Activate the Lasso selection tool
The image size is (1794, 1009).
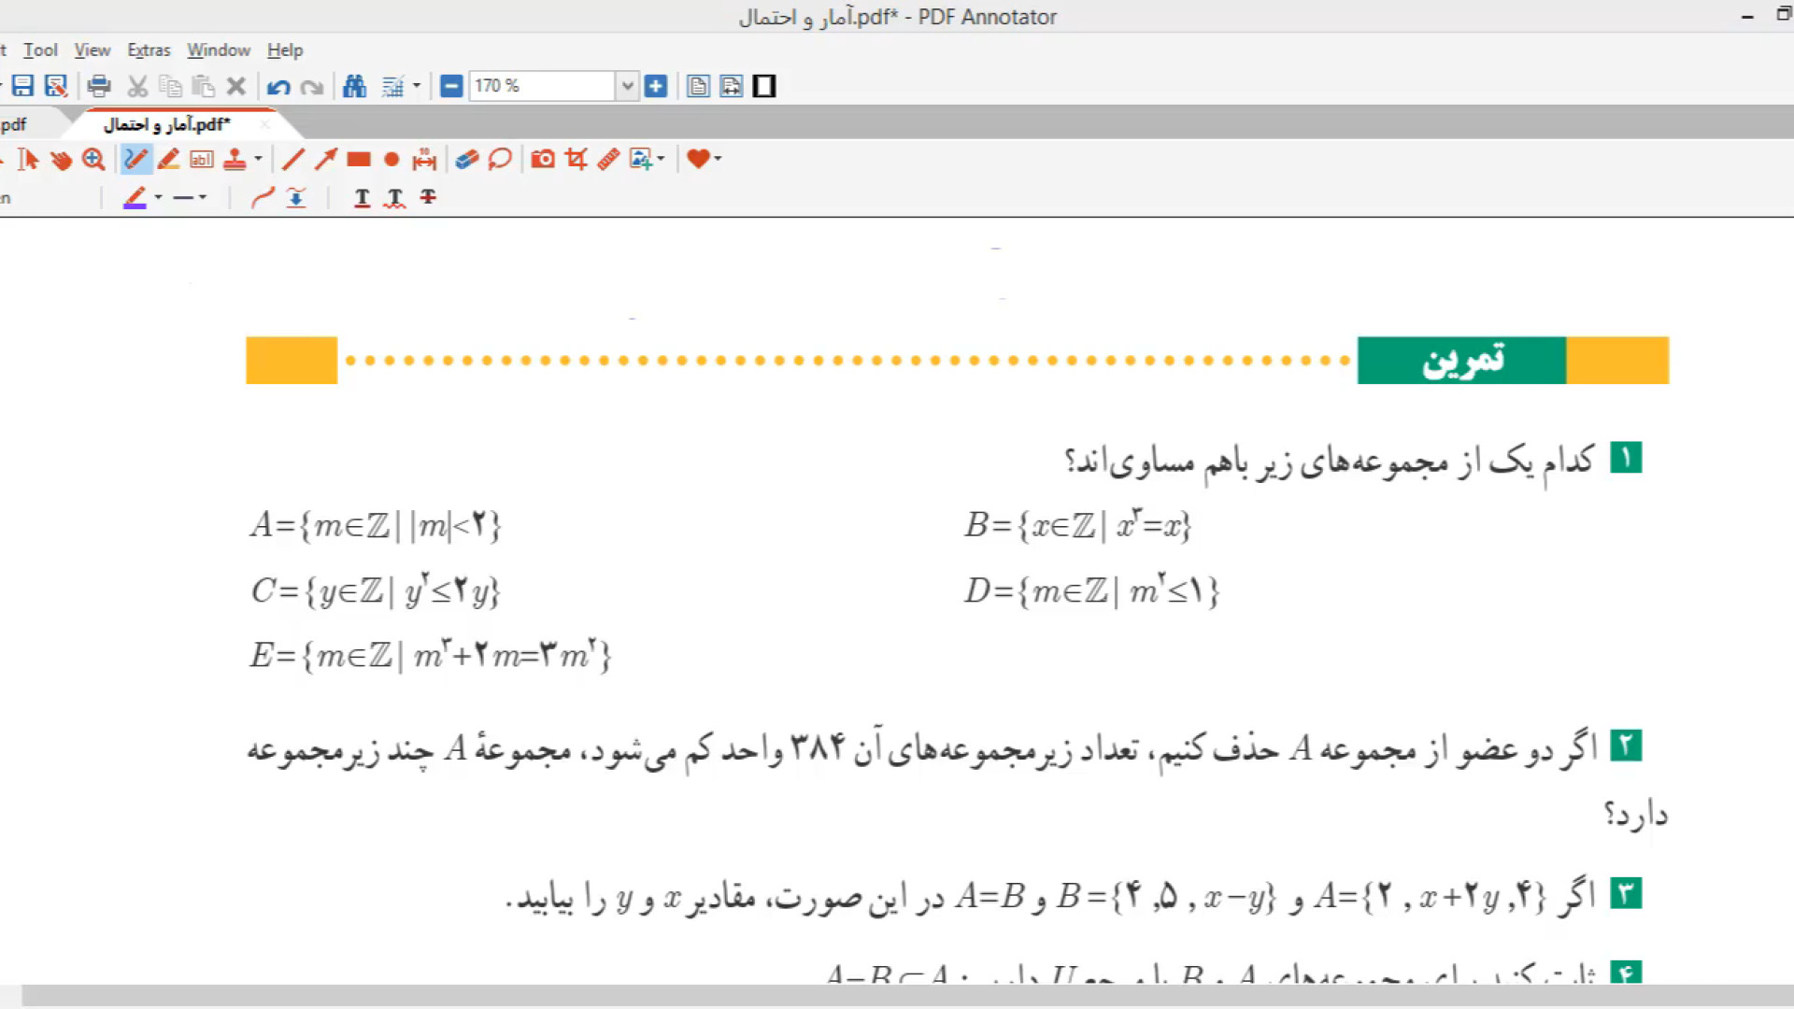(x=500, y=160)
